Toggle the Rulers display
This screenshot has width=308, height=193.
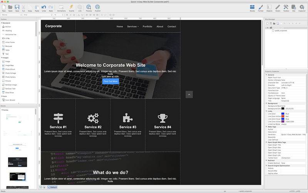[x=278, y=7]
